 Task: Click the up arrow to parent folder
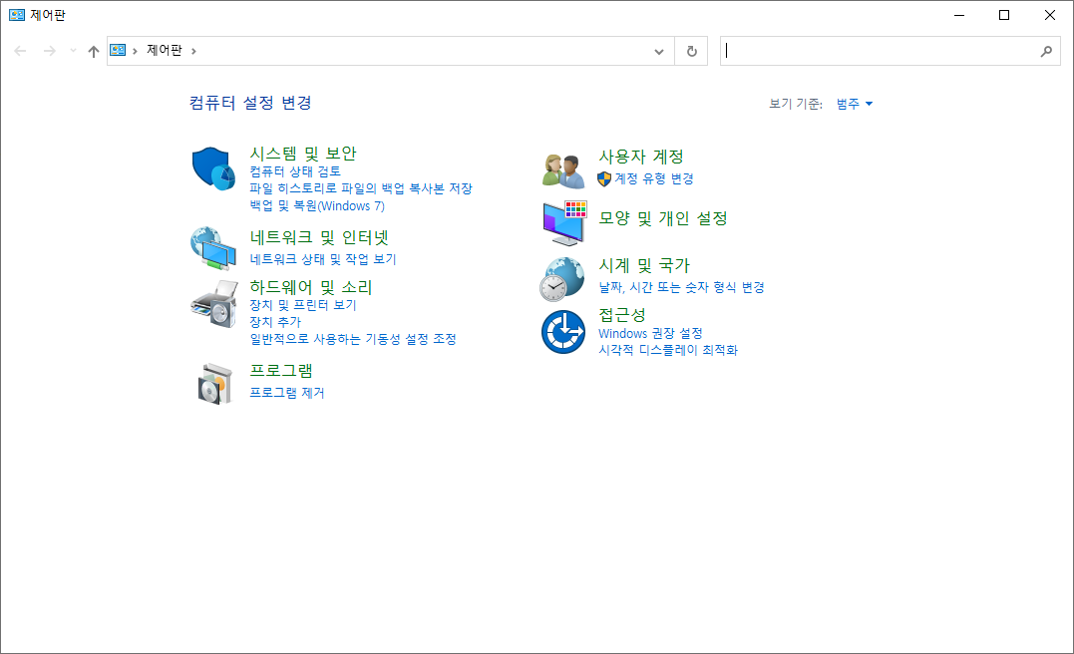click(94, 51)
